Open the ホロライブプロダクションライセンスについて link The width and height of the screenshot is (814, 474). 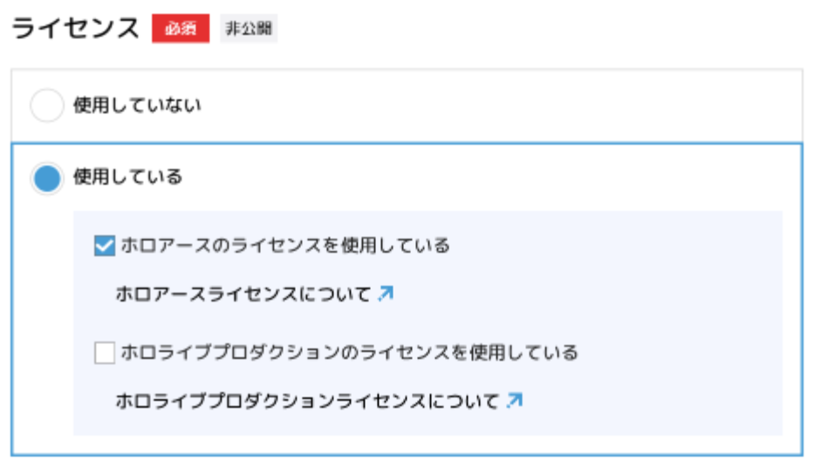point(307,401)
